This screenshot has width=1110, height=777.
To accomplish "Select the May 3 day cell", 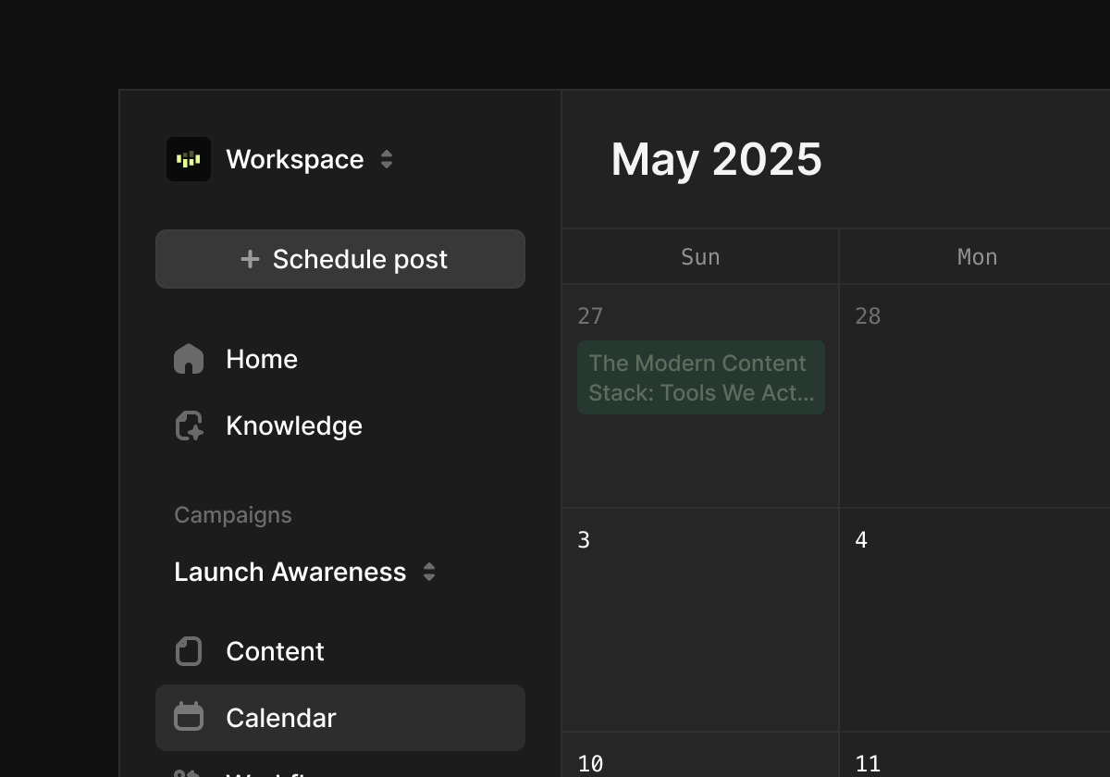I will click(x=700, y=629).
